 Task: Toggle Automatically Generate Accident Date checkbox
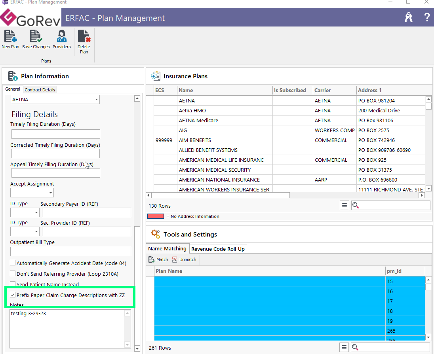13,263
